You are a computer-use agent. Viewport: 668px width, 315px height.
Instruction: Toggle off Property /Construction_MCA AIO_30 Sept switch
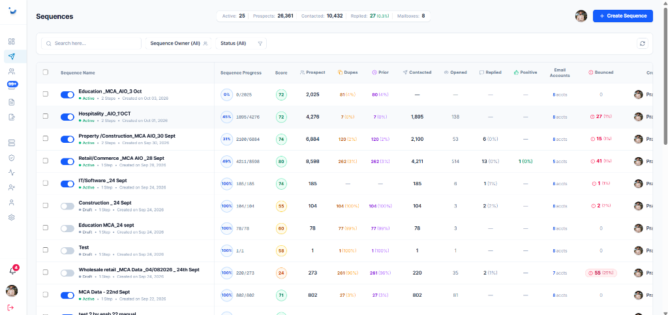(67, 139)
